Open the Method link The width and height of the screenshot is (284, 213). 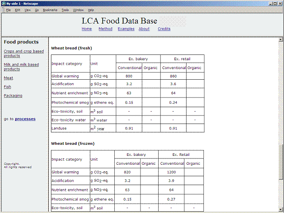tap(105, 29)
